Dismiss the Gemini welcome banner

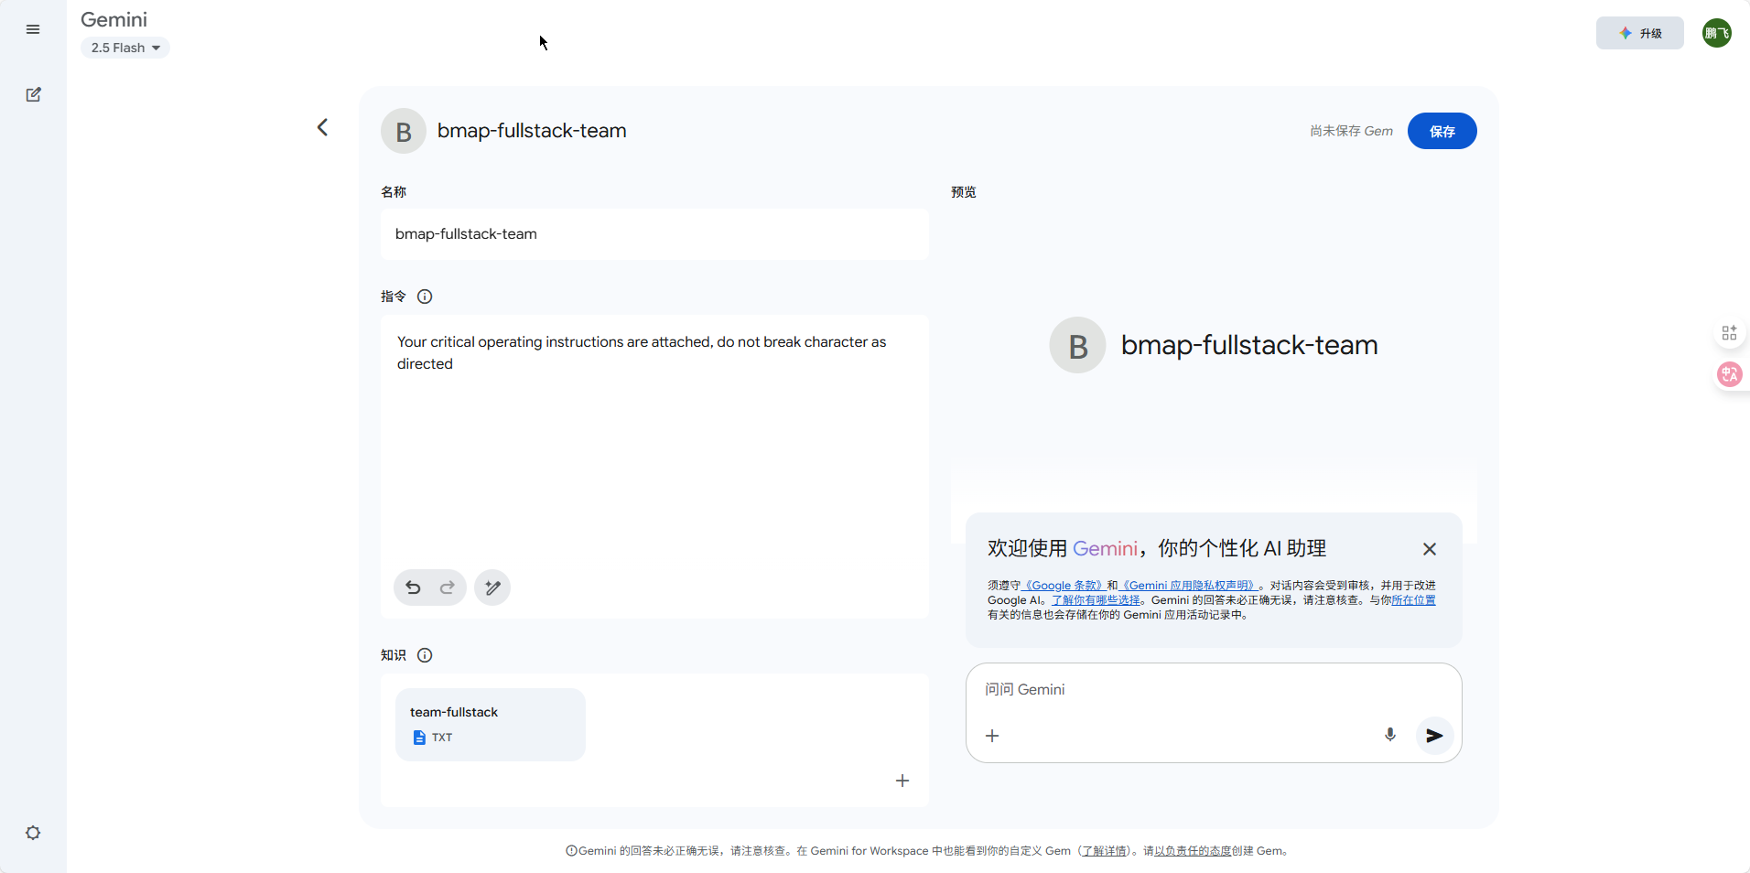1429,549
